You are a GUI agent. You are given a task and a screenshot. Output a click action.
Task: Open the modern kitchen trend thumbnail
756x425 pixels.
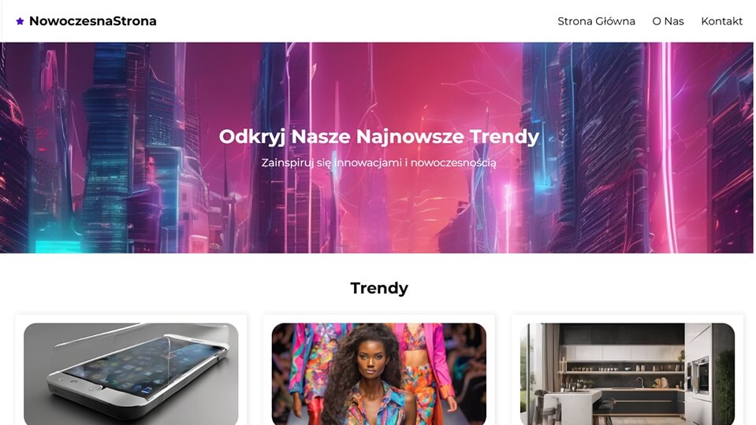pyautogui.click(x=628, y=374)
